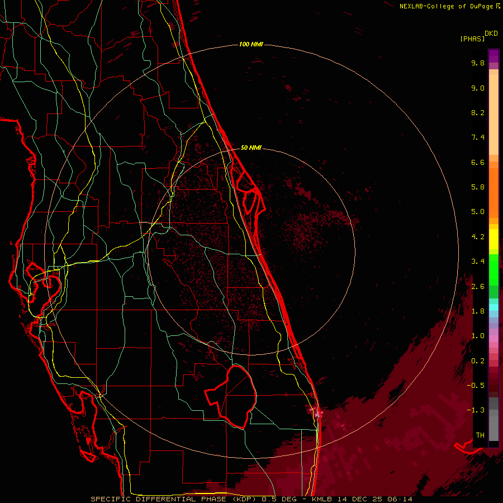The height and width of the screenshot is (503, 503).
Task: Pick the peach segment of the color bar
Action: click(x=493, y=112)
